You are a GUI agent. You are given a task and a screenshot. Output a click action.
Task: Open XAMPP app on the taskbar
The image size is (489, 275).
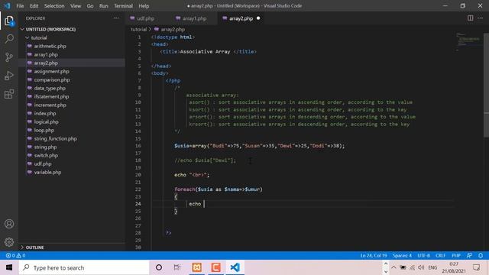[197, 267]
